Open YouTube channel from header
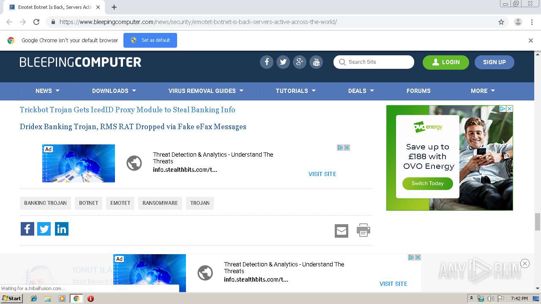This screenshot has height=304, width=541. [316, 62]
